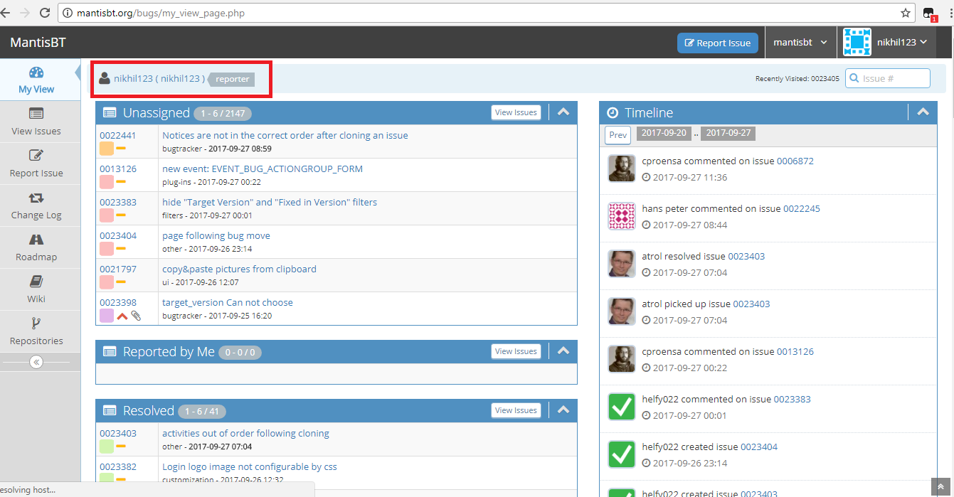
Task: Click nikhil123 ( nikhil123 ) profile link
Action: (x=159, y=78)
